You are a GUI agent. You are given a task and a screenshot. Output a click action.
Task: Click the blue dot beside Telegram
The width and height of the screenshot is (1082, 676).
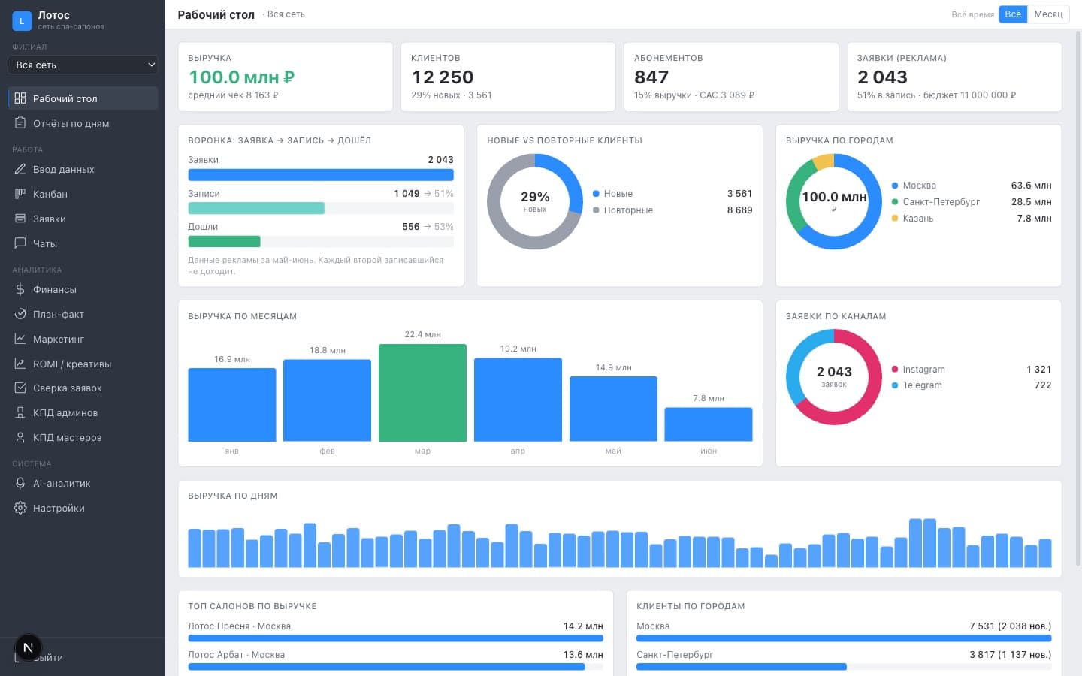pyautogui.click(x=895, y=385)
